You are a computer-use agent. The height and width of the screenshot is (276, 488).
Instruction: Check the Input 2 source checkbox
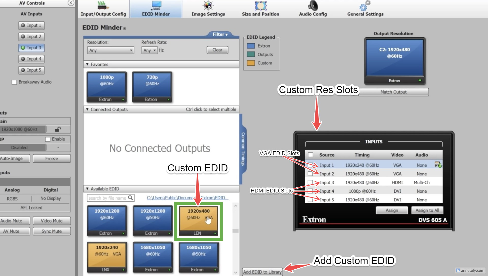(x=310, y=174)
